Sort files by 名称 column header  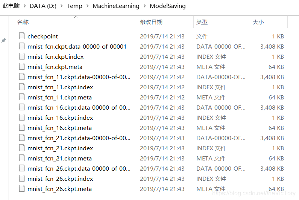[23, 22]
